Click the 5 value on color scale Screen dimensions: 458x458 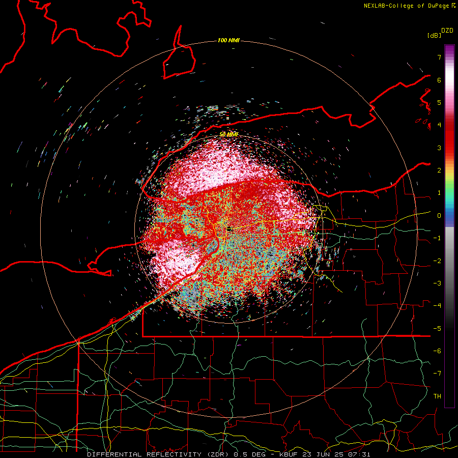[439, 102]
